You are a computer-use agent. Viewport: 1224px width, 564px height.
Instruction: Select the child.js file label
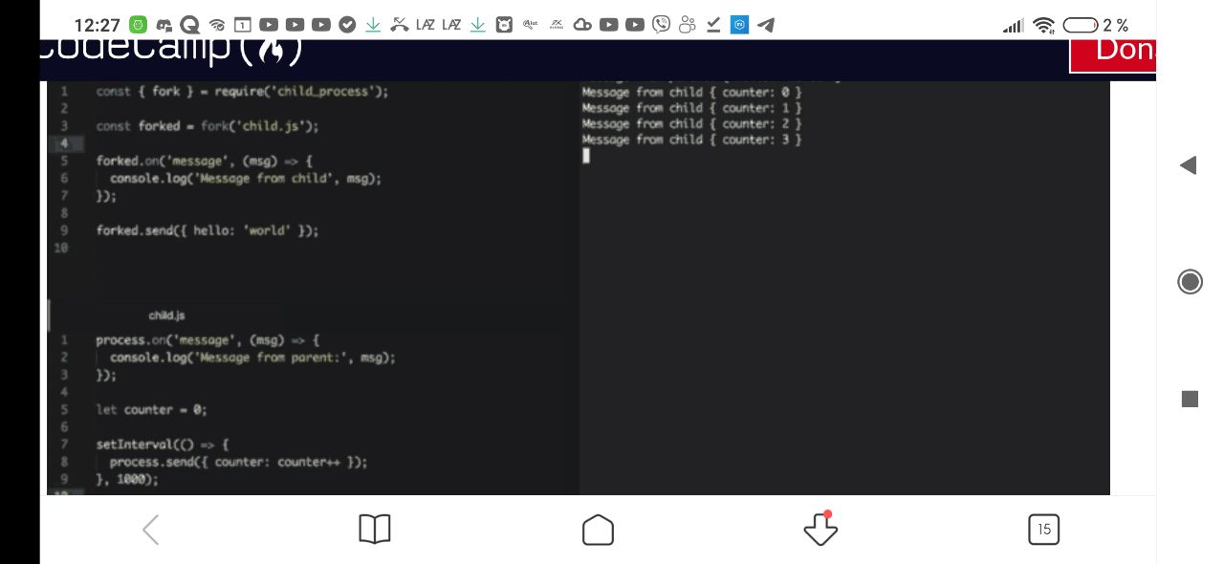click(166, 315)
